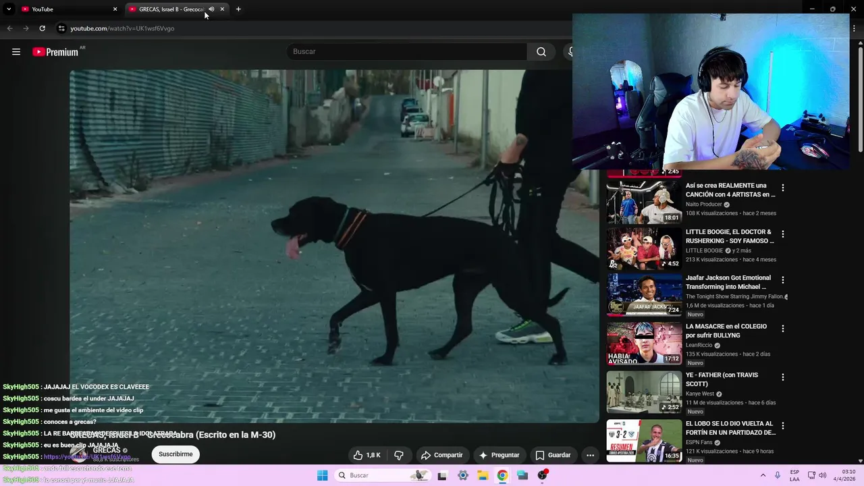The width and height of the screenshot is (864, 486).
Task: Open YE - FATHER video thumbnail 2:52
Action: click(x=644, y=391)
